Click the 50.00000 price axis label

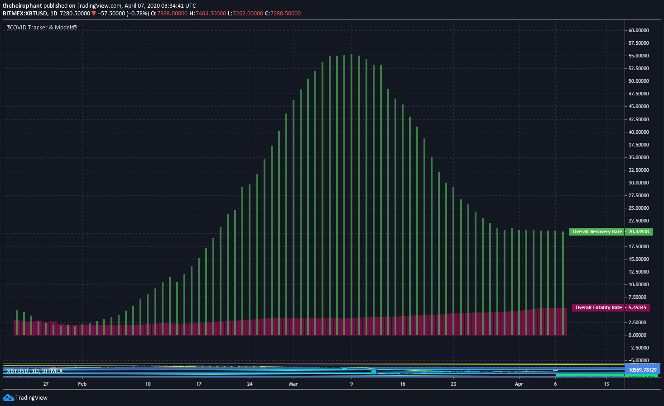click(x=639, y=81)
